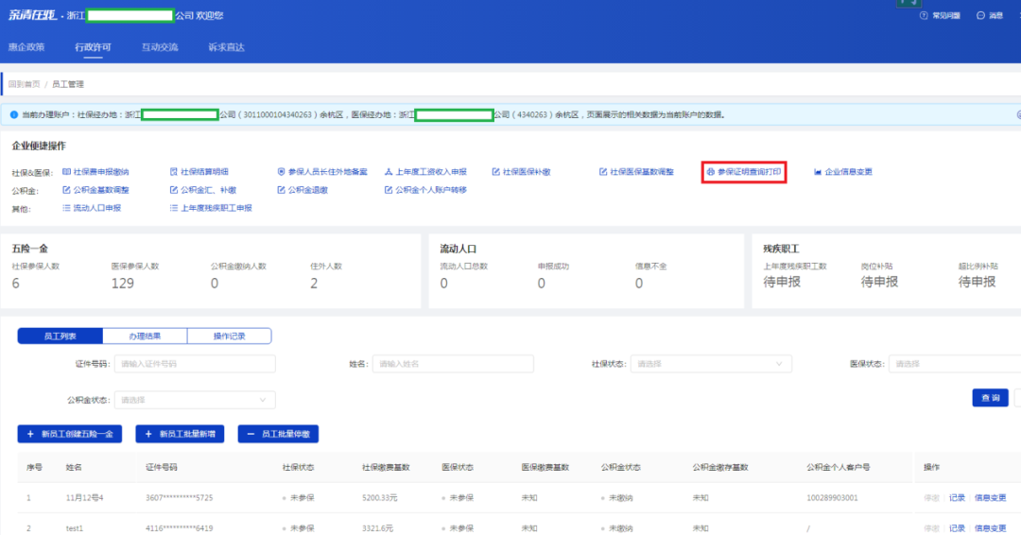1021x535 pixels.
Task: Click the 社保费申报缴纳 icon
Action: pyautogui.click(x=66, y=172)
